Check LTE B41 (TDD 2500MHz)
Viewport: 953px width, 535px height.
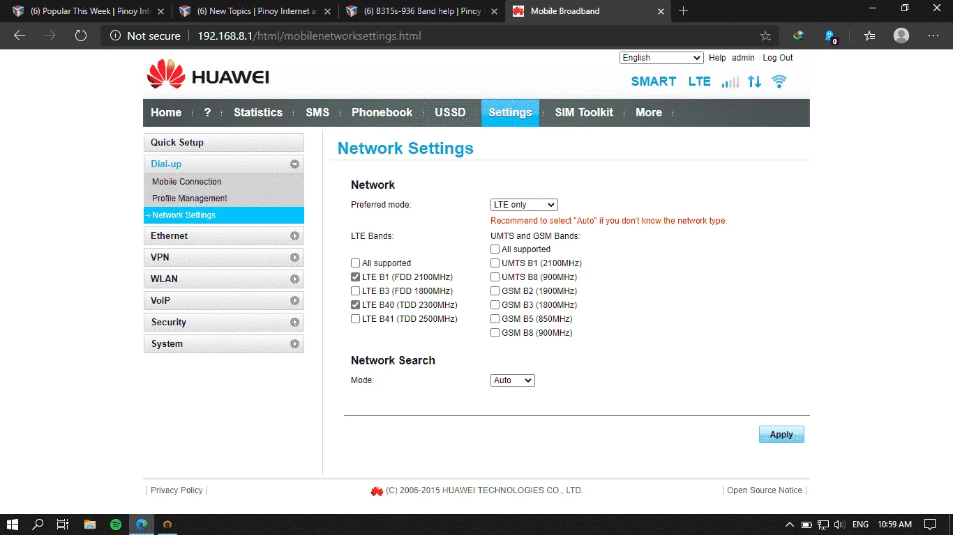click(x=356, y=319)
